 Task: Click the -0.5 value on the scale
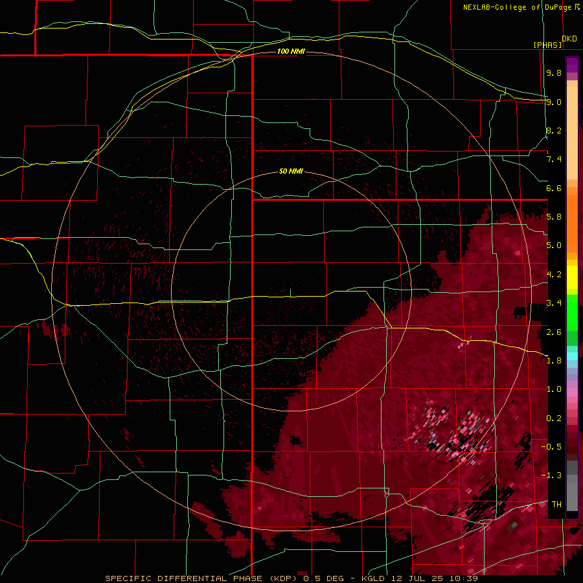(x=551, y=447)
